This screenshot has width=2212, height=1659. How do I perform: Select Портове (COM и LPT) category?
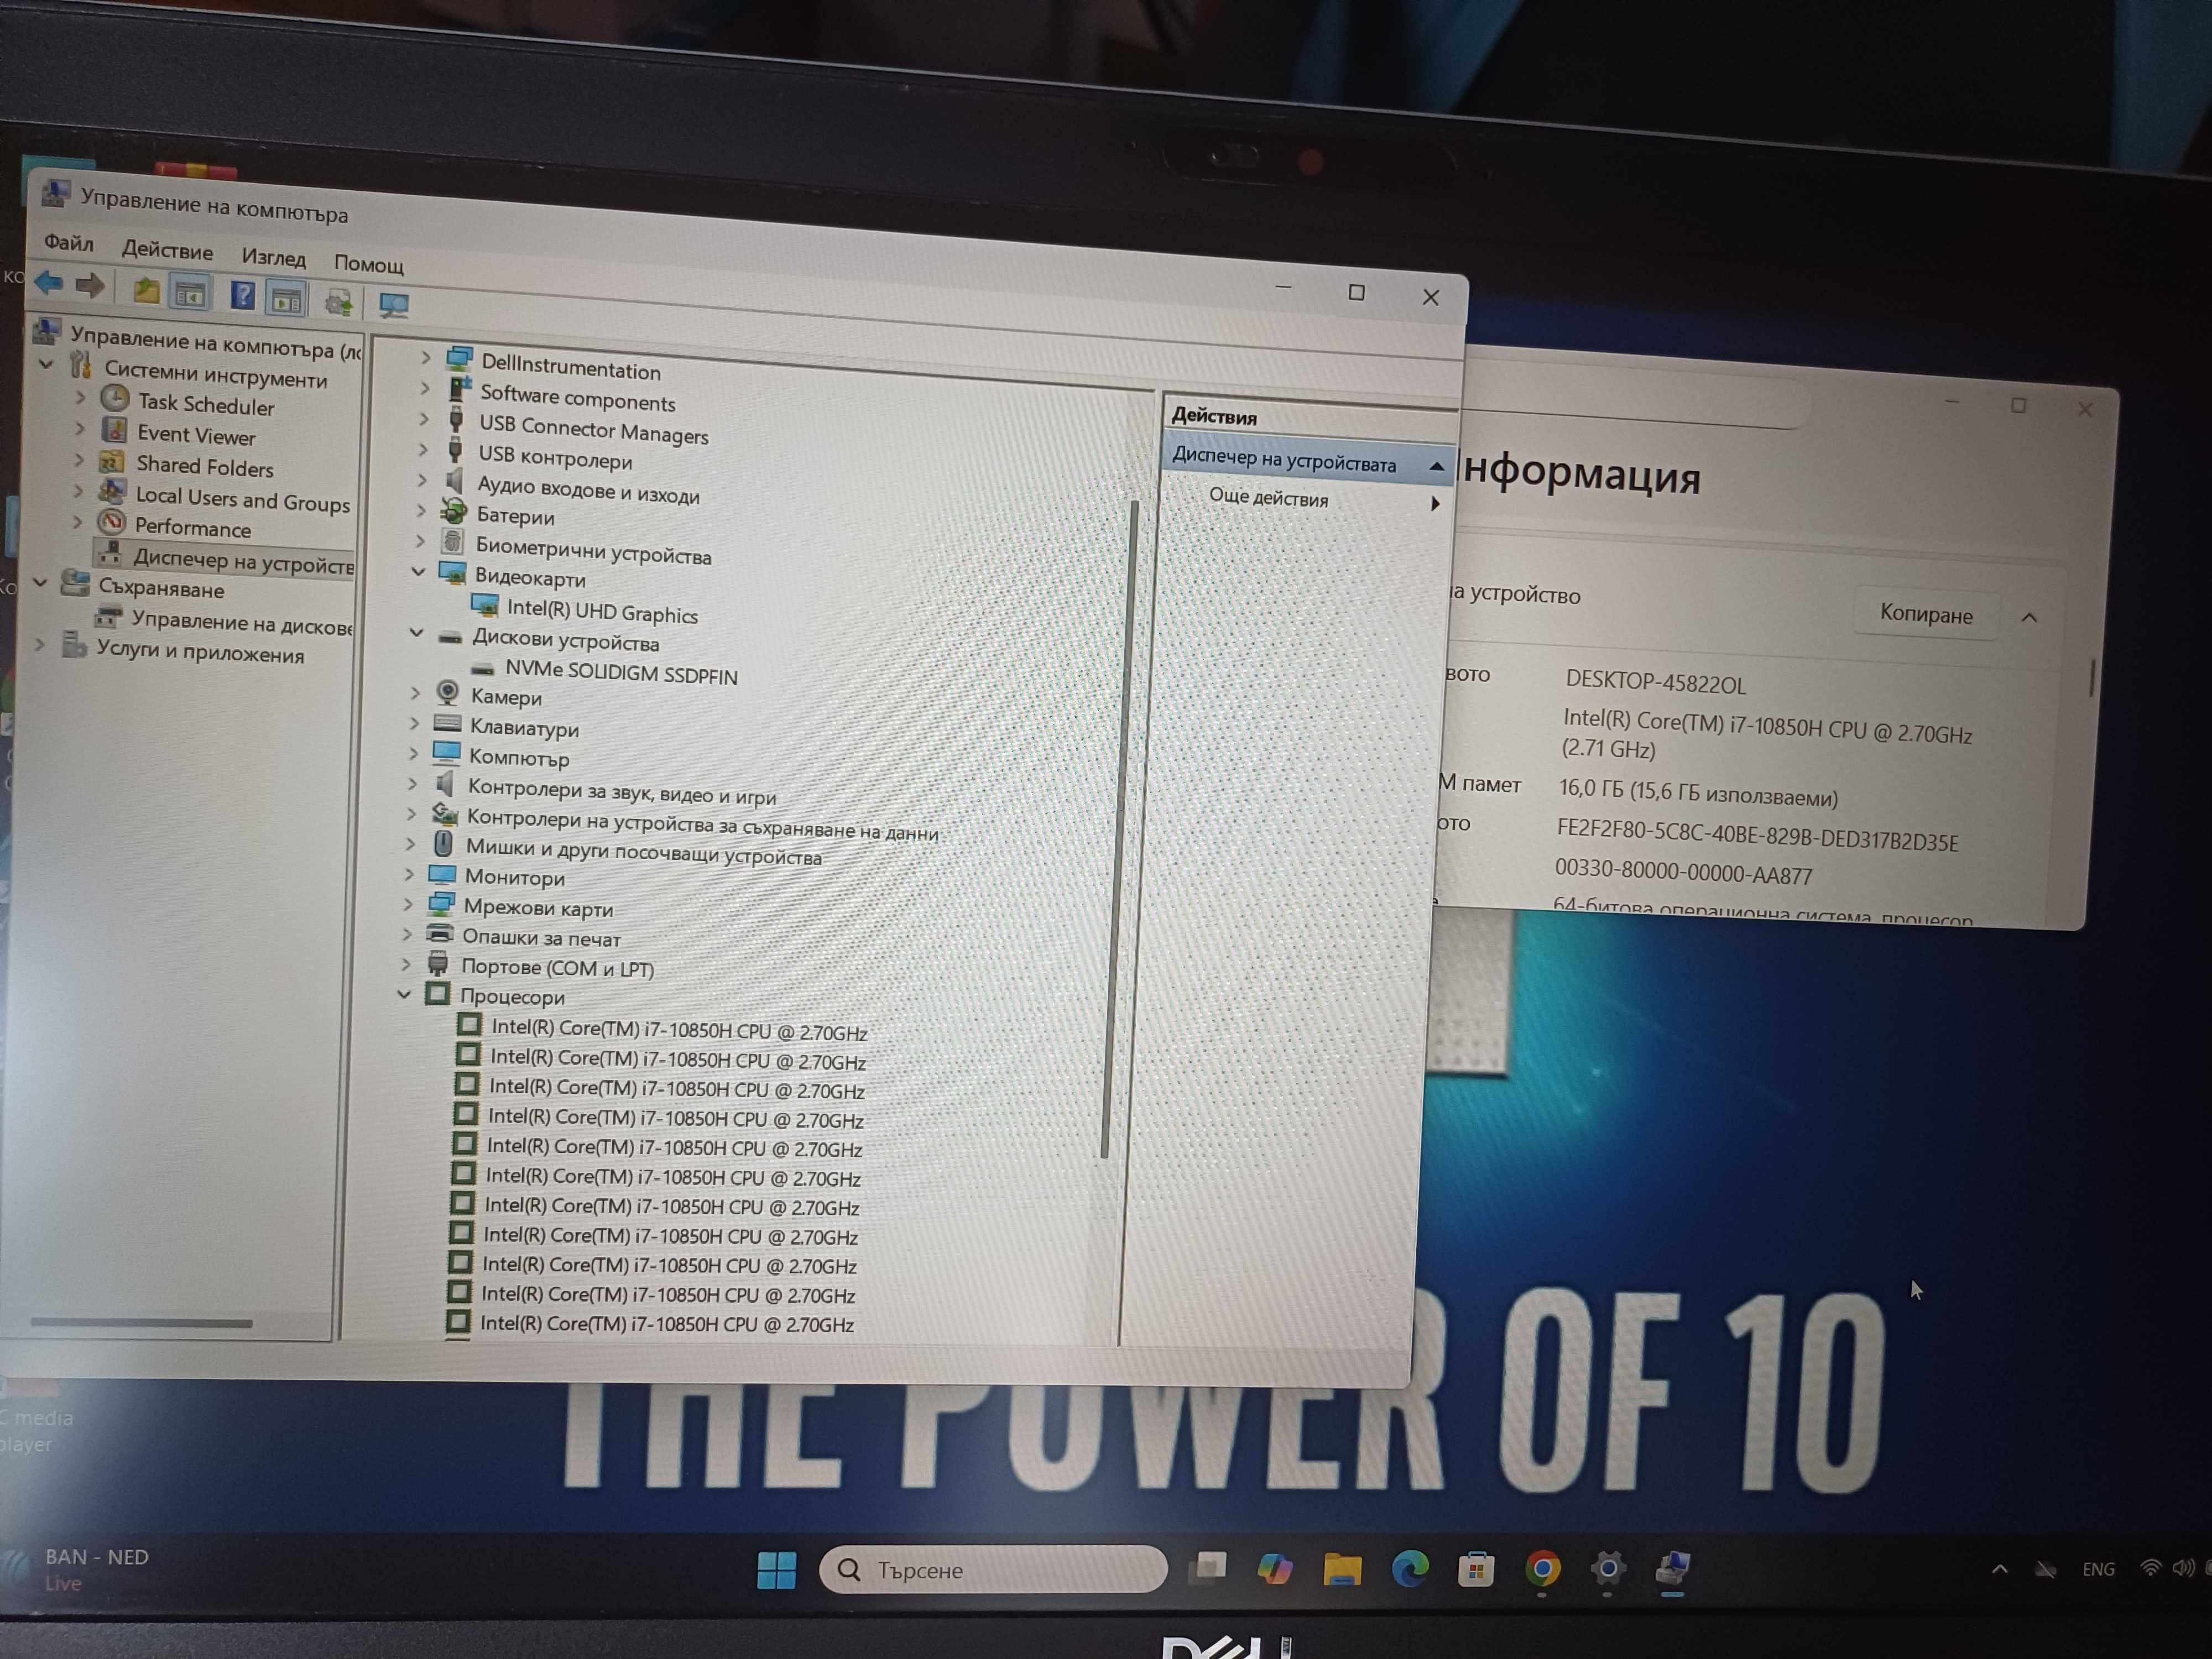tap(557, 968)
